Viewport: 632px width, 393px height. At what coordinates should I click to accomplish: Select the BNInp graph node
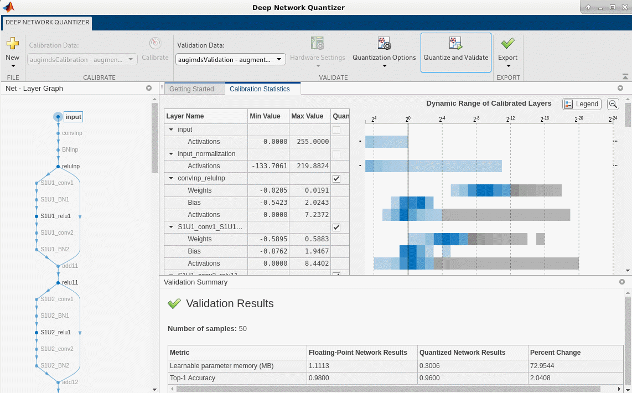pos(58,149)
